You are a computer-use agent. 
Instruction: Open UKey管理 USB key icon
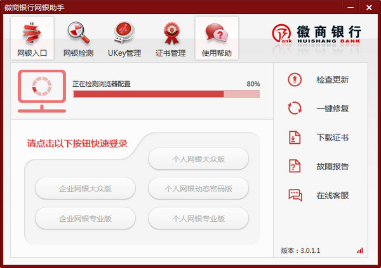pyautogui.click(x=124, y=33)
